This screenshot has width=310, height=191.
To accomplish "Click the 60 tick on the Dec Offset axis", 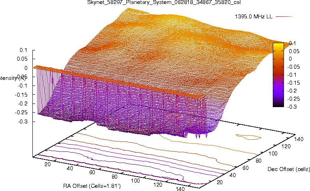I will click(245, 168).
